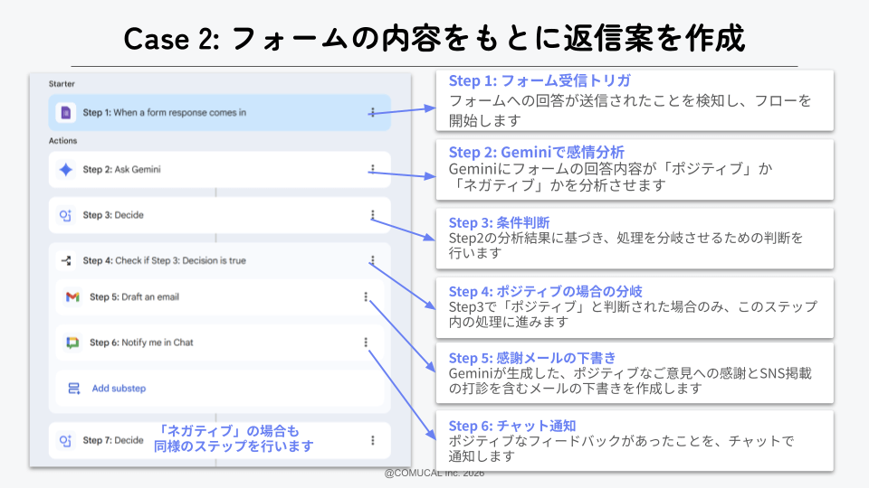This screenshot has width=869, height=488.
Task: Click the Step 2: Geminiで感情分析 heading
Action: tap(536, 152)
